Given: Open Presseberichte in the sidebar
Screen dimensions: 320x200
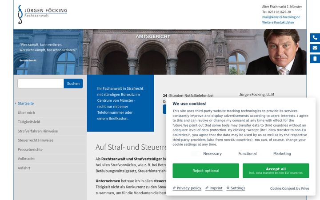Looking at the screenshot, I should [30, 150].
